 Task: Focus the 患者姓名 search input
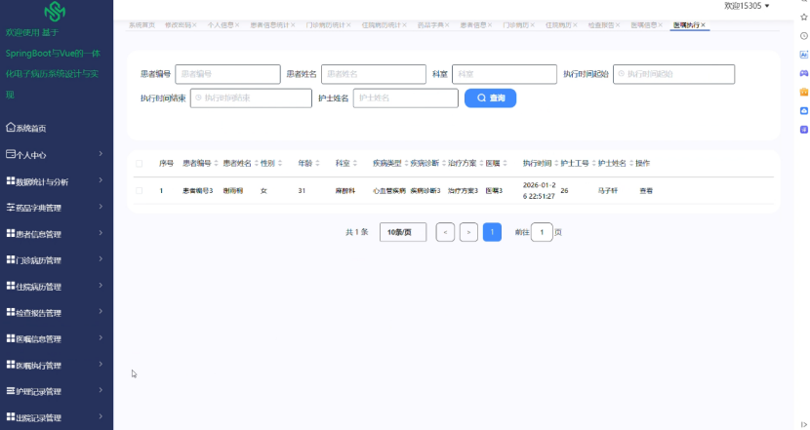coord(374,74)
